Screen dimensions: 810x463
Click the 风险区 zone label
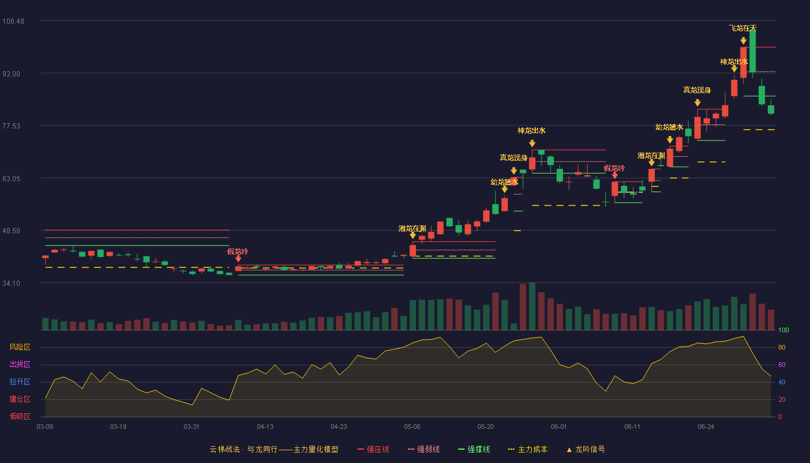20,347
